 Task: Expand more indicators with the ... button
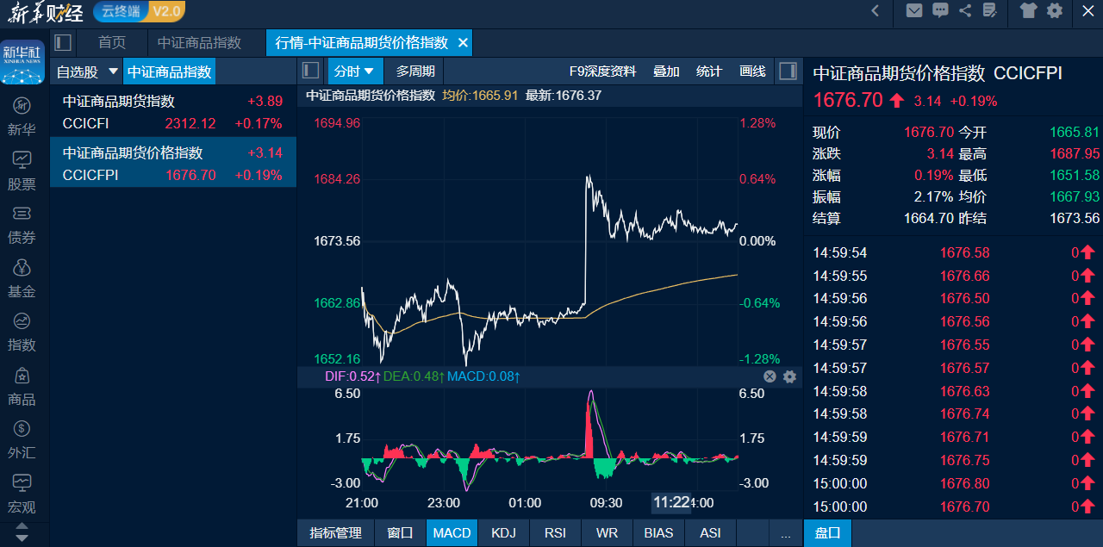pyautogui.click(x=785, y=533)
